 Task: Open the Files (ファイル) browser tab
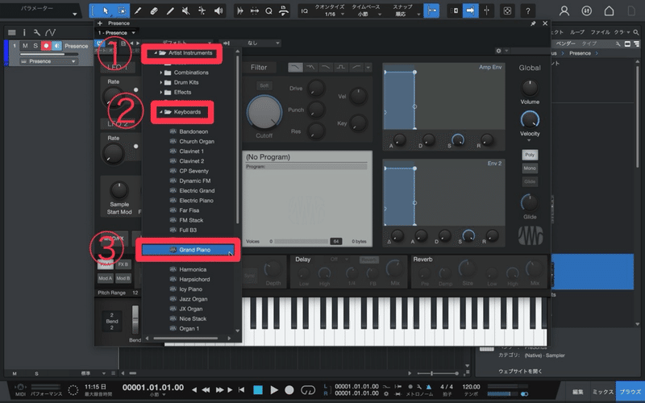600,32
